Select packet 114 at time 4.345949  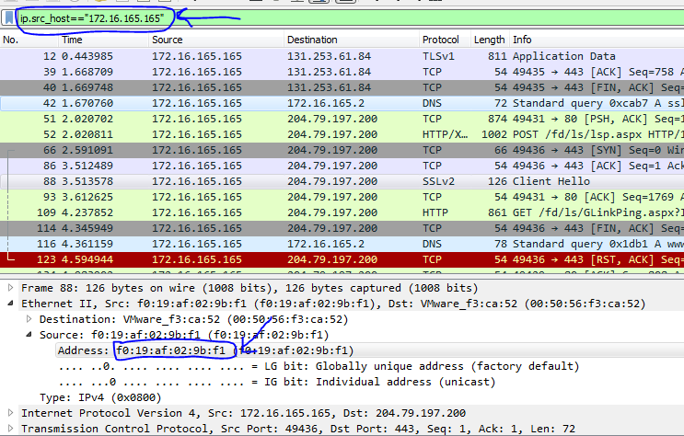(342, 228)
